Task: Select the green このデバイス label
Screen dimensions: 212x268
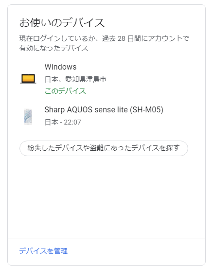Action: pyautogui.click(x=65, y=91)
